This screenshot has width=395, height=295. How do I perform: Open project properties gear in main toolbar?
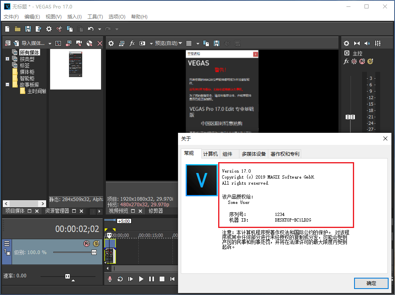coord(49,29)
